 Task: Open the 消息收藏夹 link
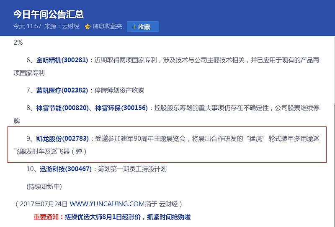click(107, 26)
